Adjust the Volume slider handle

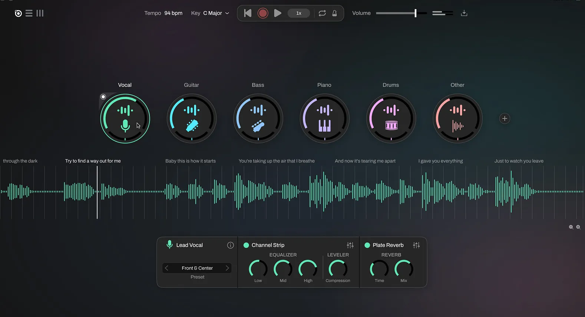(416, 13)
